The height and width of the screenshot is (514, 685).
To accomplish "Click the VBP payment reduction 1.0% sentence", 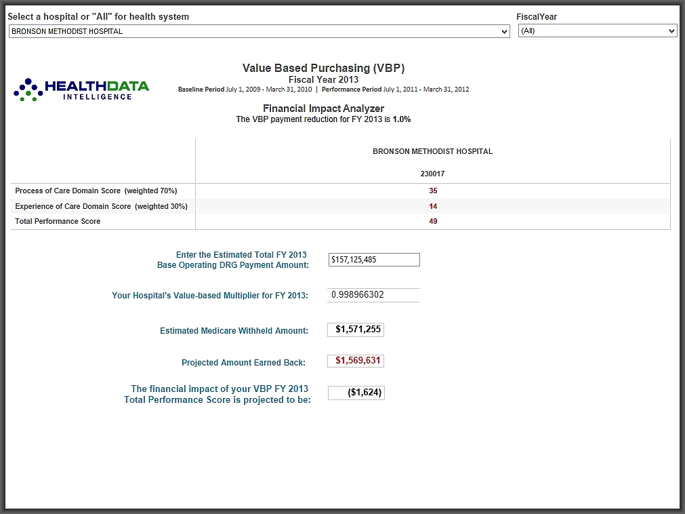I will click(323, 119).
